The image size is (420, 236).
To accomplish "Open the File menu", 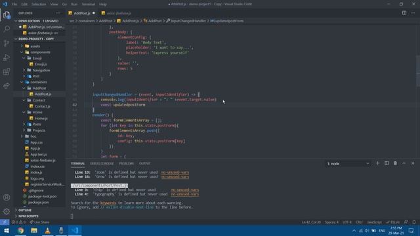I will (x=14, y=5).
